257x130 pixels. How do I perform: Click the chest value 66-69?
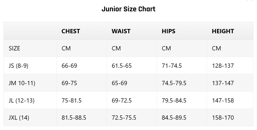(x=69, y=66)
